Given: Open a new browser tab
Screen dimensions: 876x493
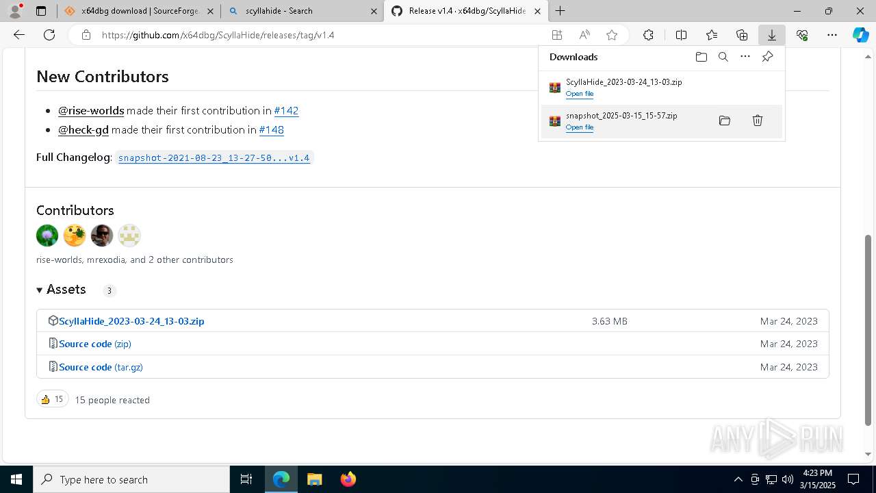Looking at the screenshot, I should tap(561, 11).
